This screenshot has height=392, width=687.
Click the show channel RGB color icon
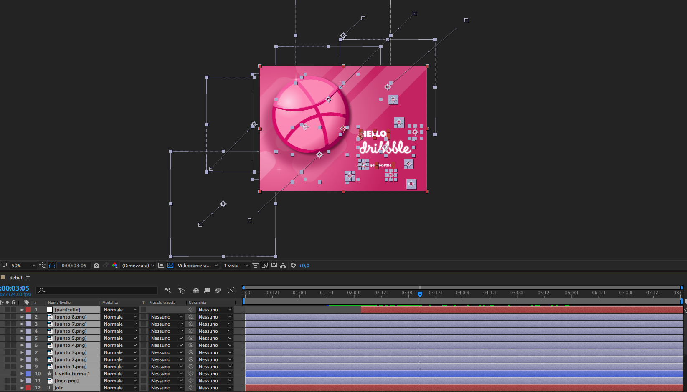(x=115, y=266)
